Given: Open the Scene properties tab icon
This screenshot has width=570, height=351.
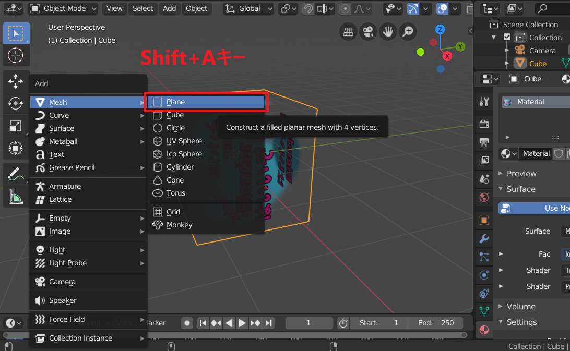Looking at the screenshot, I should (484, 179).
